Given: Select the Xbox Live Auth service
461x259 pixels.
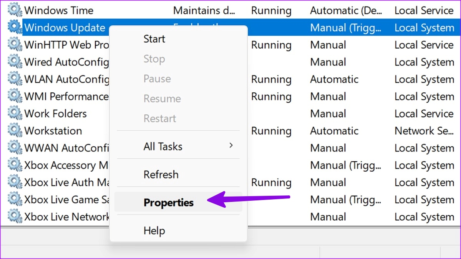Looking at the screenshot, I should (x=66, y=183).
